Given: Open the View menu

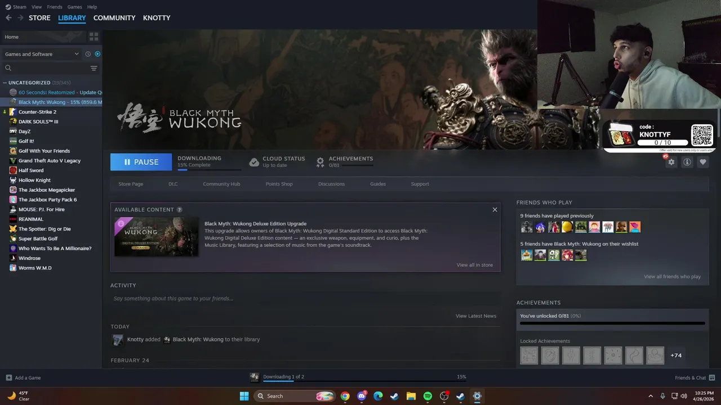Looking at the screenshot, I should [x=37, y=7].
